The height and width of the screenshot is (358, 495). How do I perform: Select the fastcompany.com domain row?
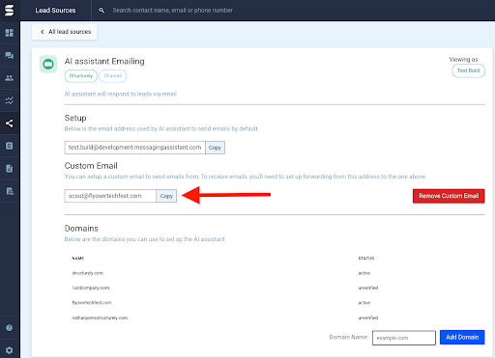[275, 288]
